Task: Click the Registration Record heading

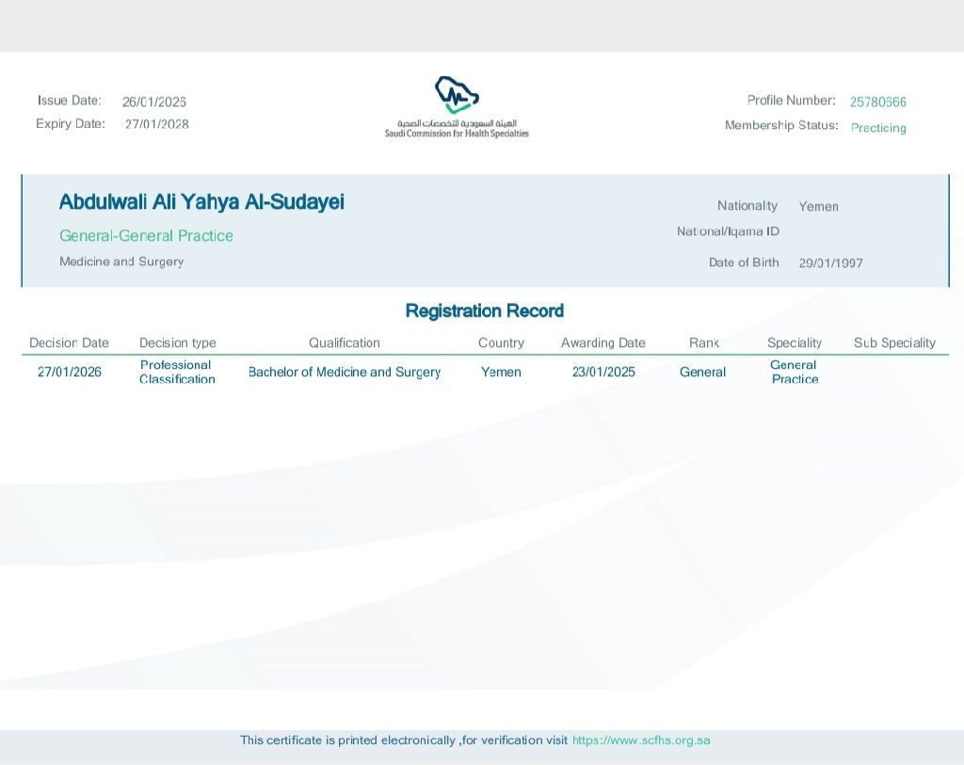Action: (484, 311)
